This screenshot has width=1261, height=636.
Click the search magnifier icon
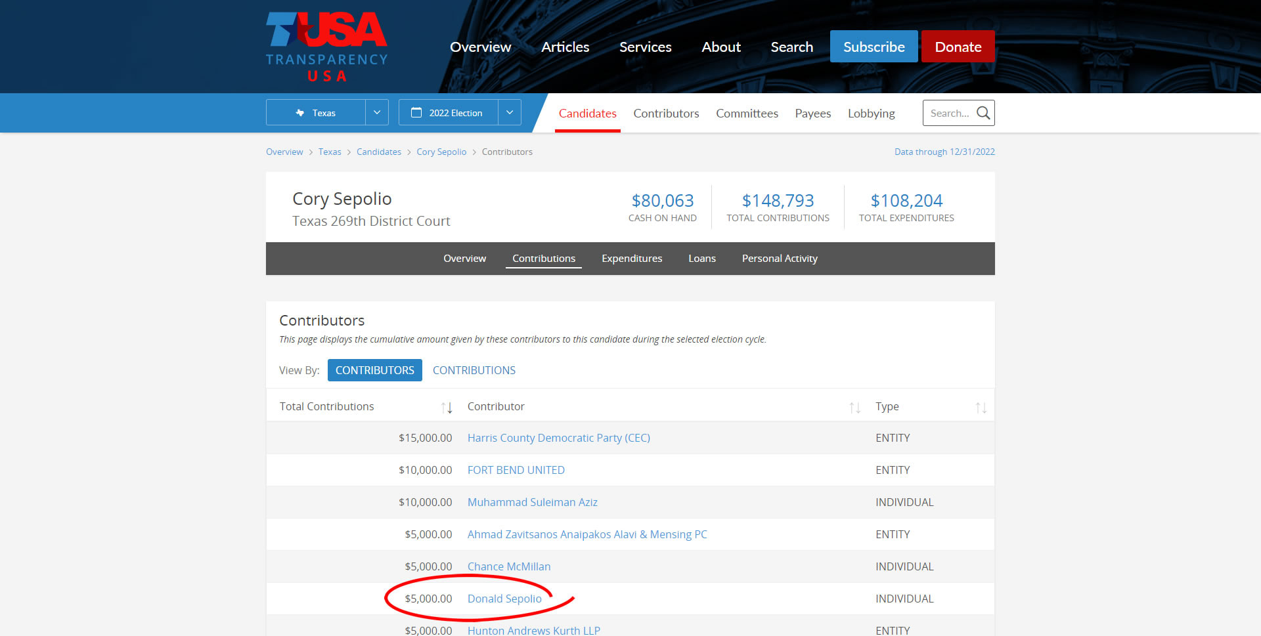click(x=983, y=113)
